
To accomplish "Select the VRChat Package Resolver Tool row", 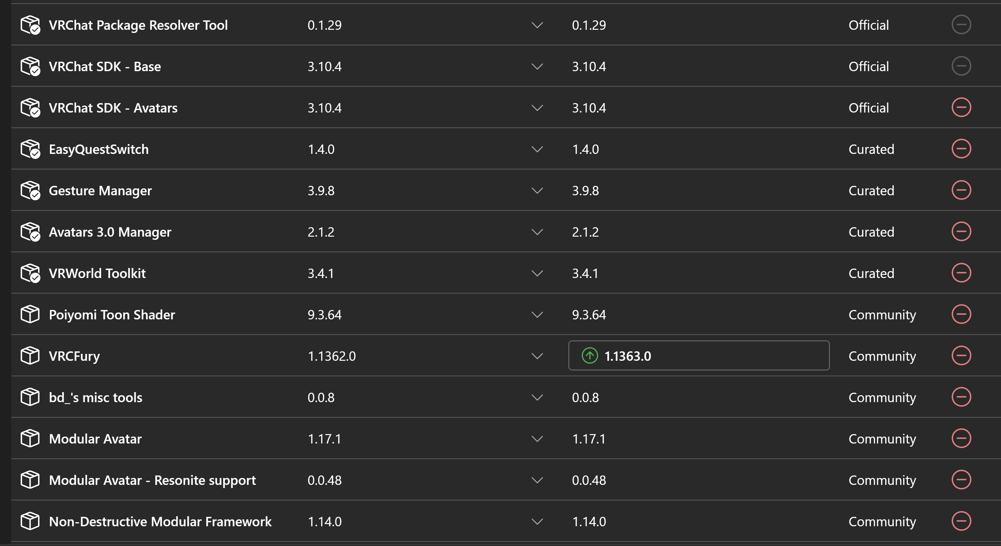I will tap(505, 25).
